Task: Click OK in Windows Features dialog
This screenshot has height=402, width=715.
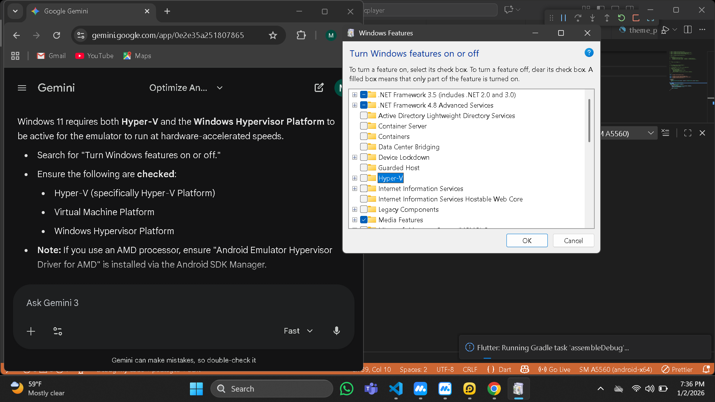Action: coord(527,240)
